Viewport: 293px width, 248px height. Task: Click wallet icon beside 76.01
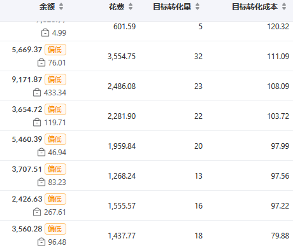tap(41, 63)
